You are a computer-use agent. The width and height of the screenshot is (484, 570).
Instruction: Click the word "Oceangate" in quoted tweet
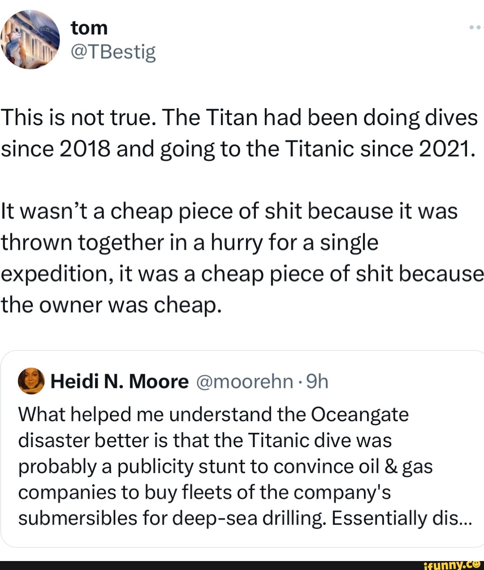[x=359, y=415]
